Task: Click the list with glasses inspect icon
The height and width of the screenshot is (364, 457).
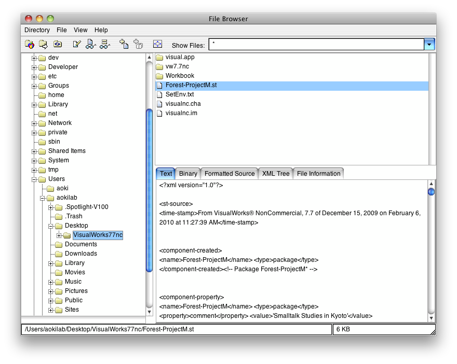Action: pos(104,44)
